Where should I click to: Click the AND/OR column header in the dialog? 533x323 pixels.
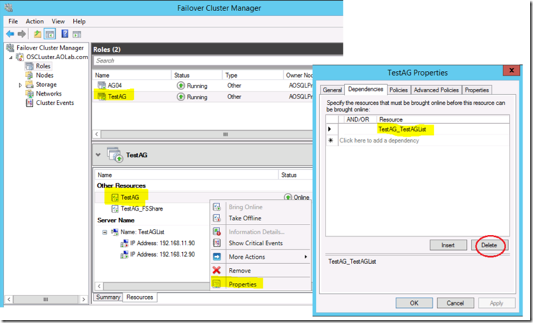tap(358, 120)
